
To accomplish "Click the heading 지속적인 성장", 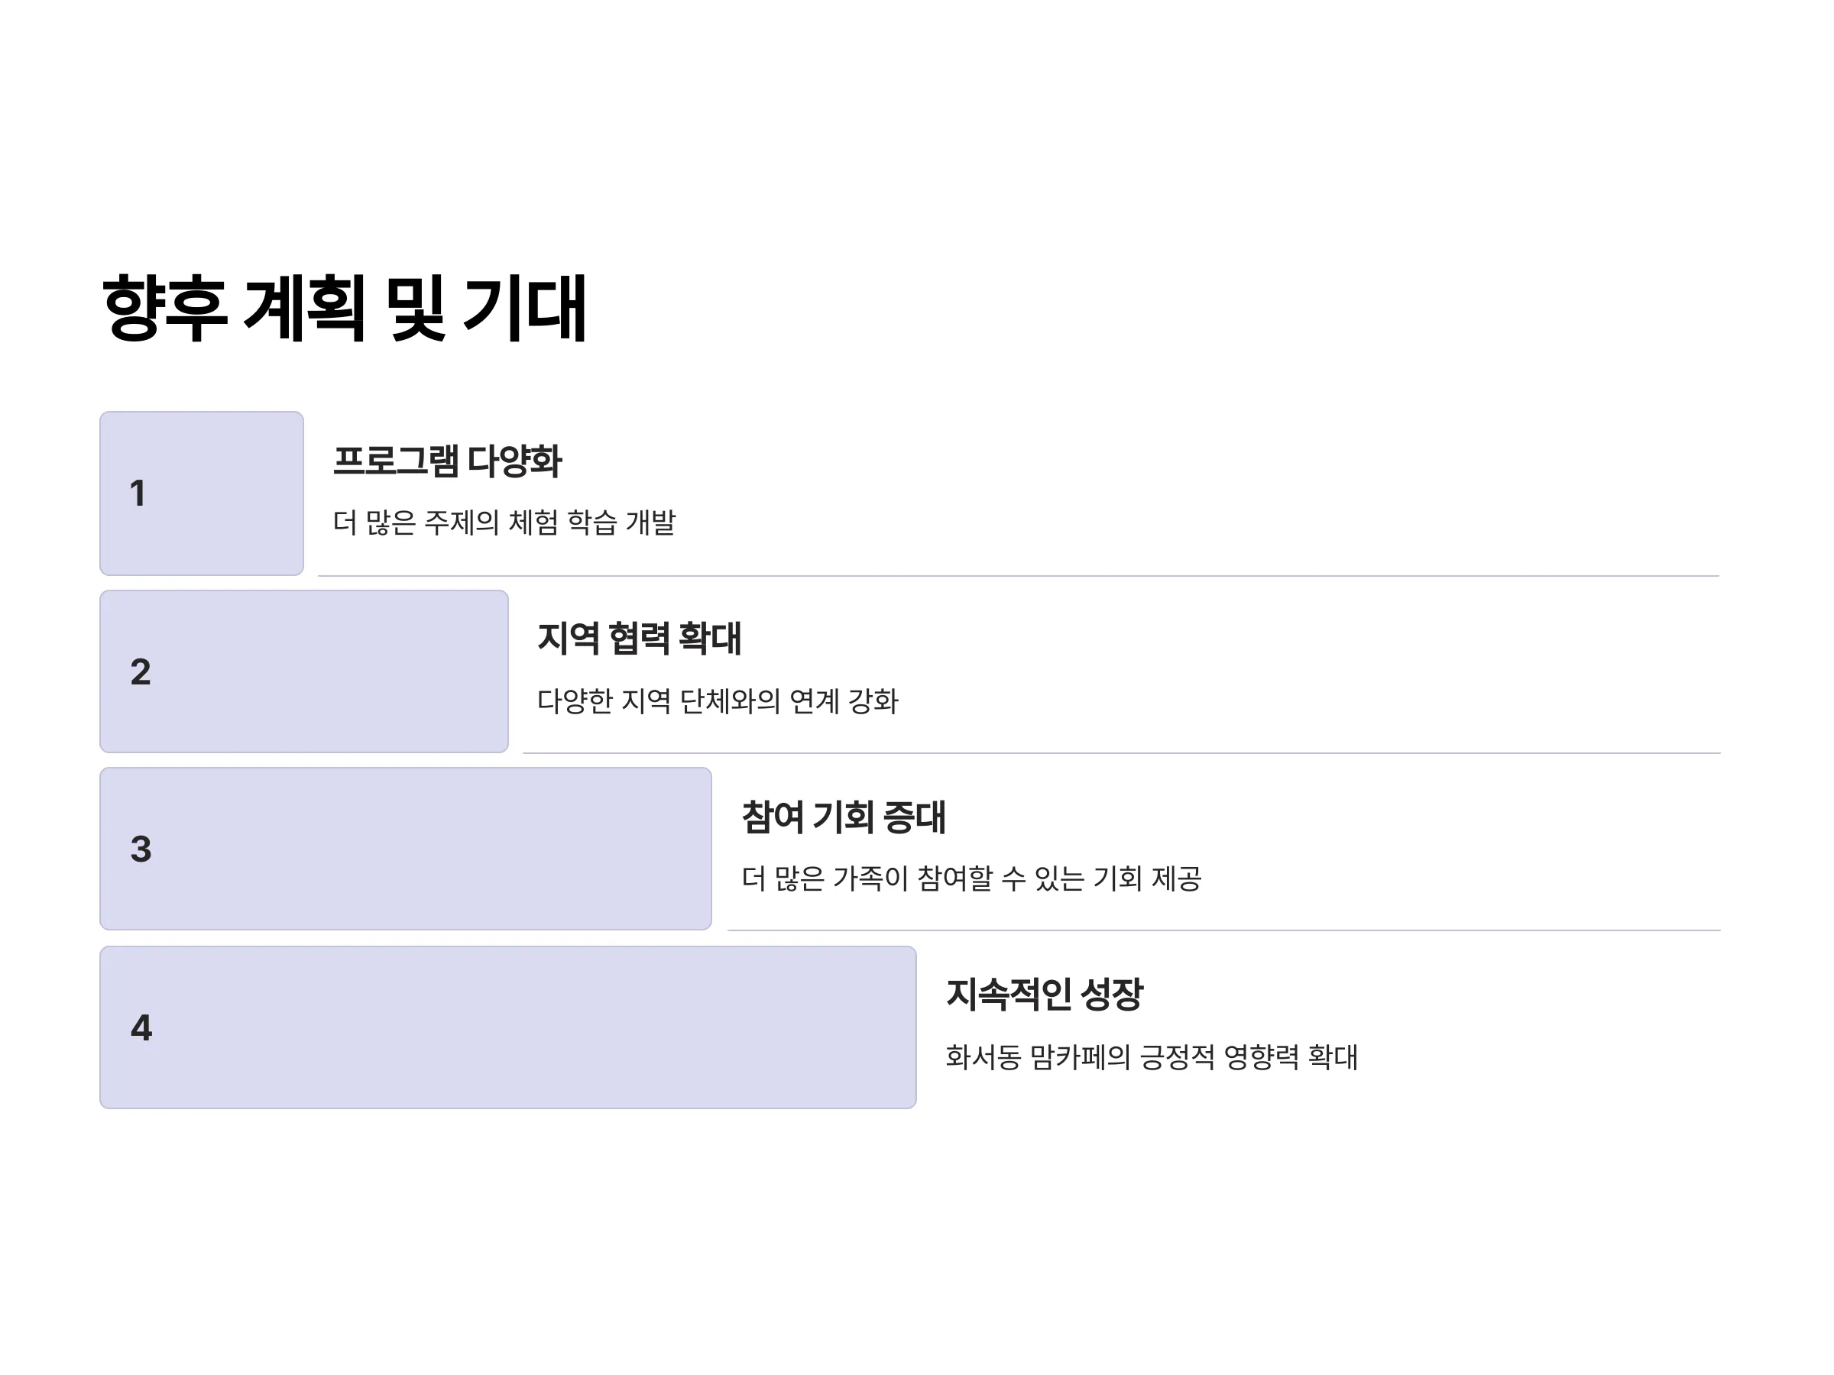I will (x=1045, y=994).
